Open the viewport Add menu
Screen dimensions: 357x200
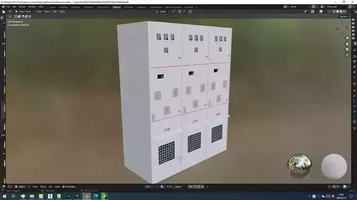click(x=54, y=12)
